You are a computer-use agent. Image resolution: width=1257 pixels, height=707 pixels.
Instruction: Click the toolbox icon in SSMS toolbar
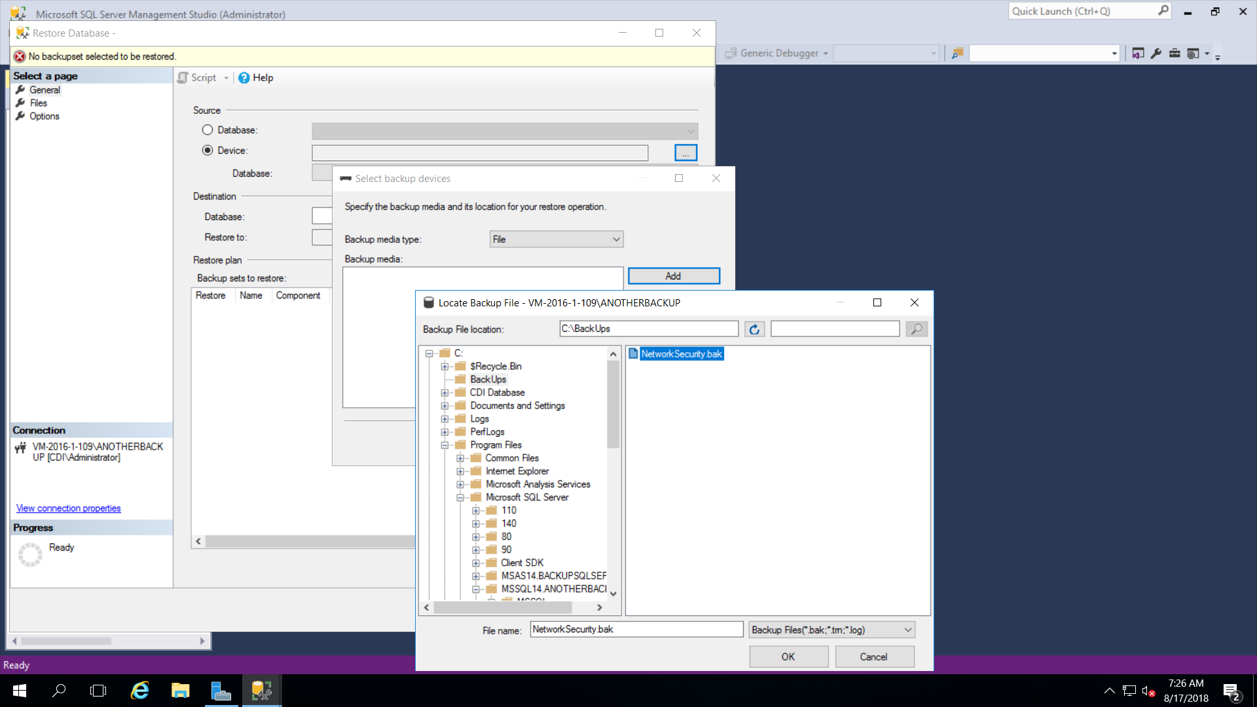(1175, 54)
